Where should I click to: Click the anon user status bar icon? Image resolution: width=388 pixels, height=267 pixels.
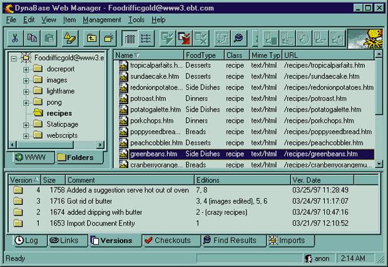[309, 258]
